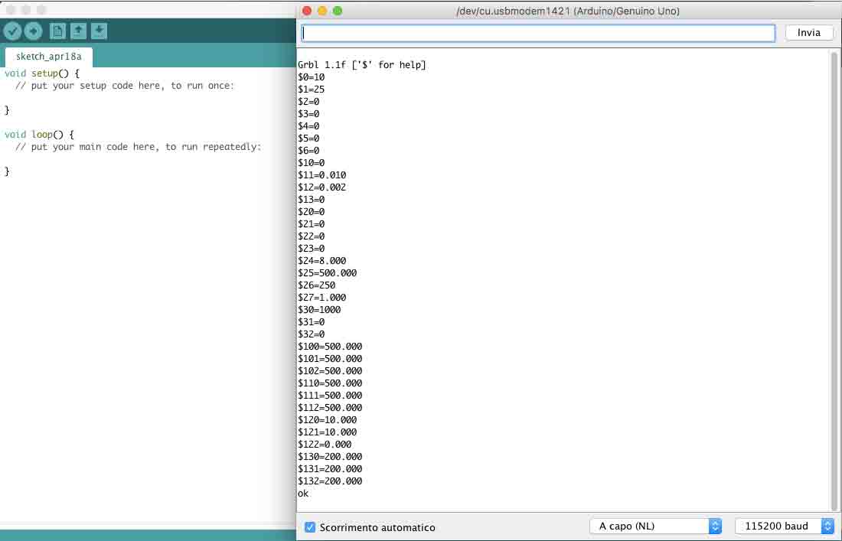
Task: Click the $24=8.000 setting line
Action: pos(322,261)
